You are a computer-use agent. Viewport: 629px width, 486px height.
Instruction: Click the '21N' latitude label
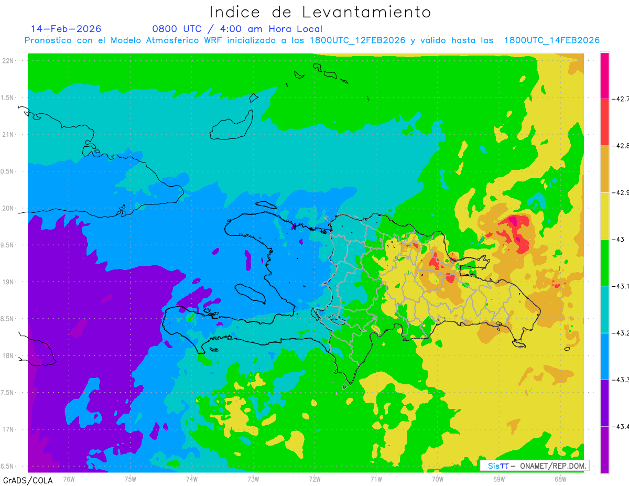[9, 134]
